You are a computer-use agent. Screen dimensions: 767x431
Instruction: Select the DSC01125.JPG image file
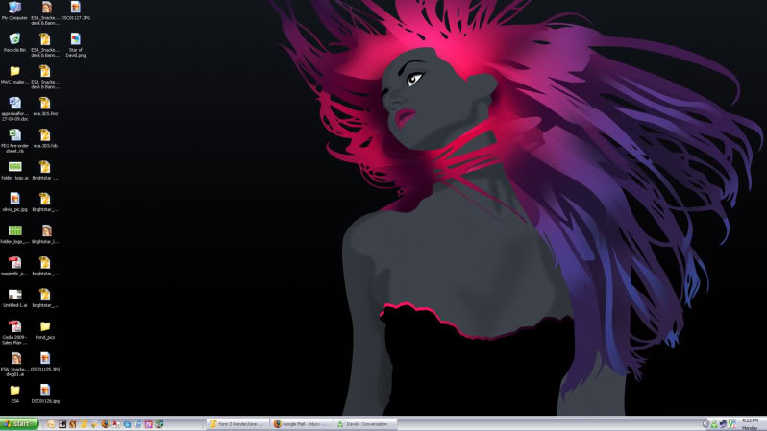[x=45, y=362]
